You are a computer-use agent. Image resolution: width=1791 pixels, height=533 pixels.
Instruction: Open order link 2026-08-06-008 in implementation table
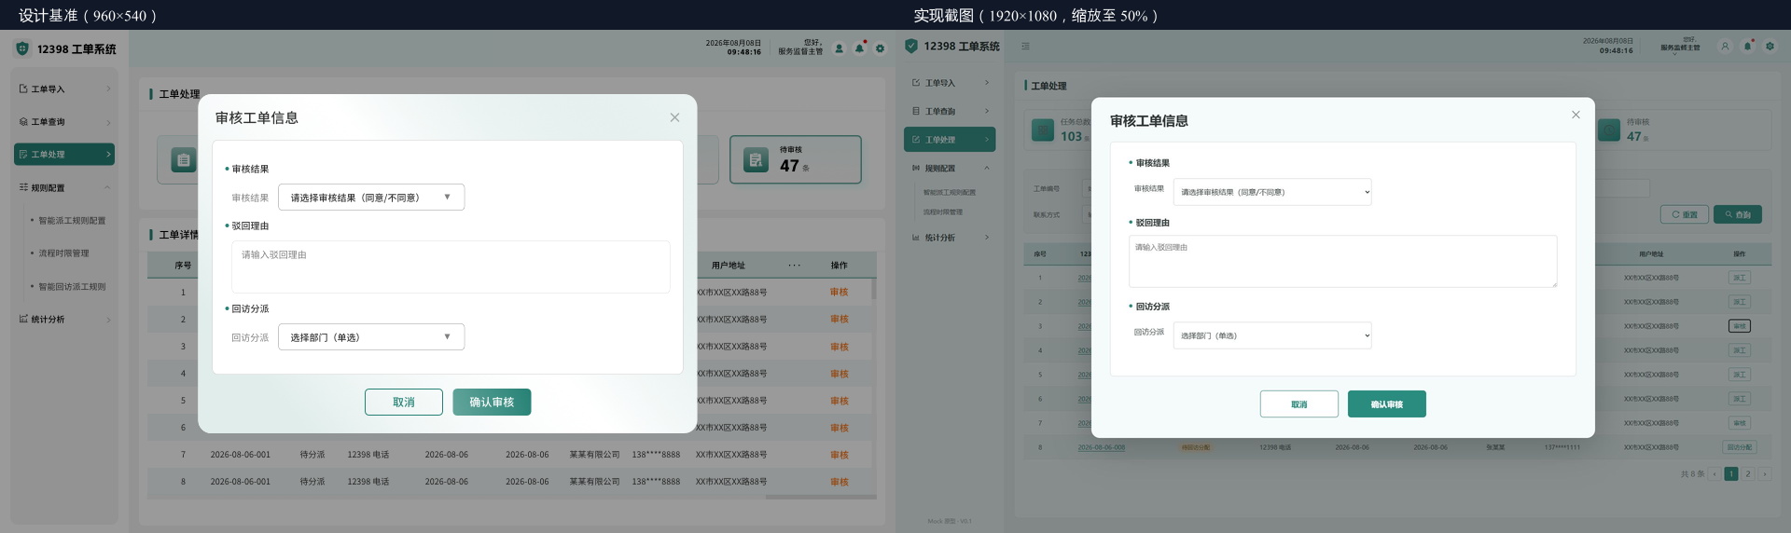click(1102, 447)
